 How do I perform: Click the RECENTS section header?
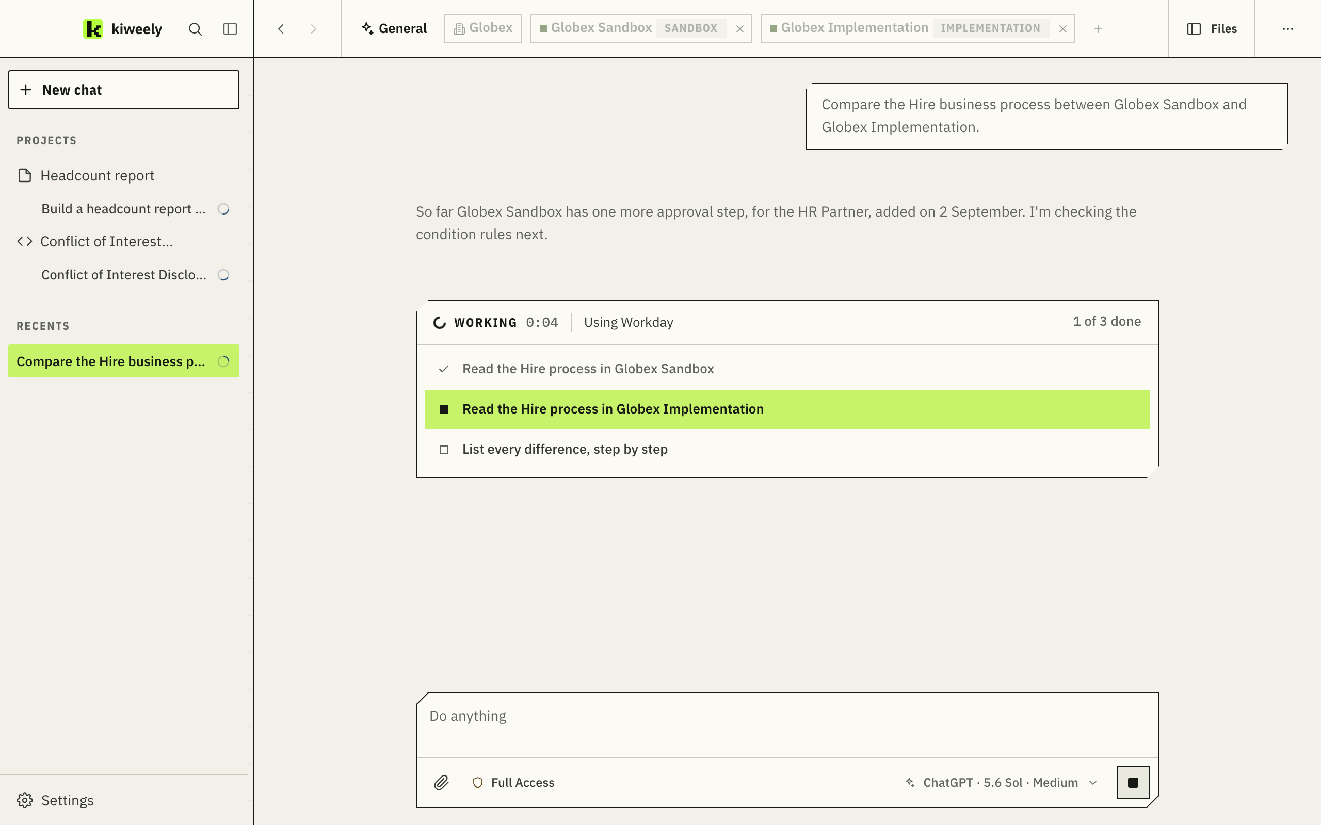pos(43,326)
